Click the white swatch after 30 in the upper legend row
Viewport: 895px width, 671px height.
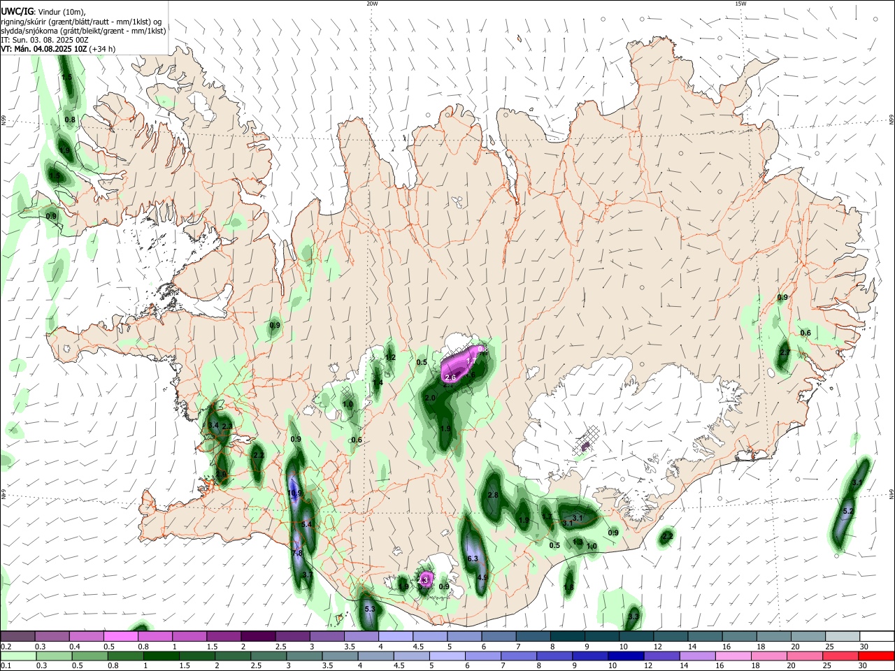tap(875, 636)
